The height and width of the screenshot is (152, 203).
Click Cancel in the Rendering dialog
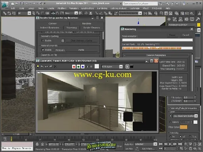[x=186, y=35]
